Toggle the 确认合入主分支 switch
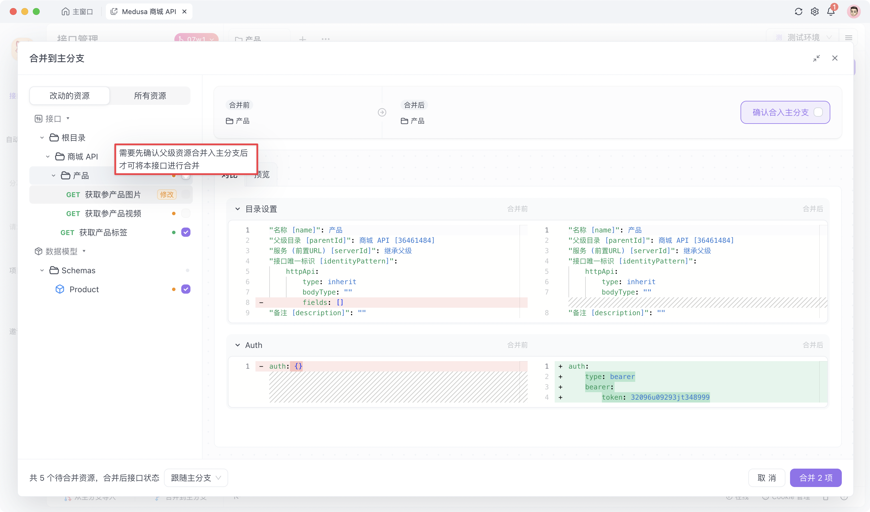The width and height of the screenshot is (870, 512). [x=819, y=112]
